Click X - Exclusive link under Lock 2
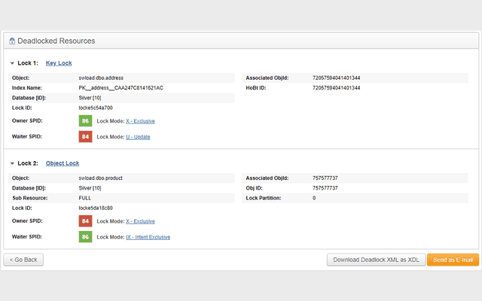482x301 pixels. click(140, 221)
